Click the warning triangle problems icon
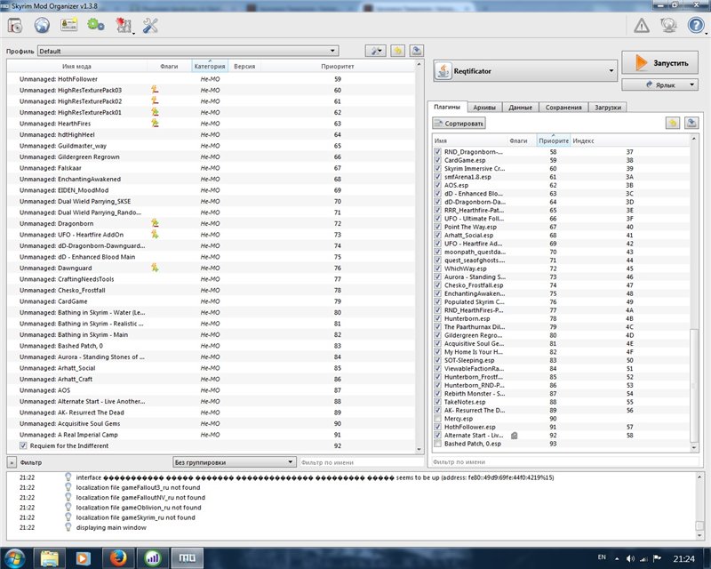The image size is (711, 569). pyautogui.click(x=641, y=26)
